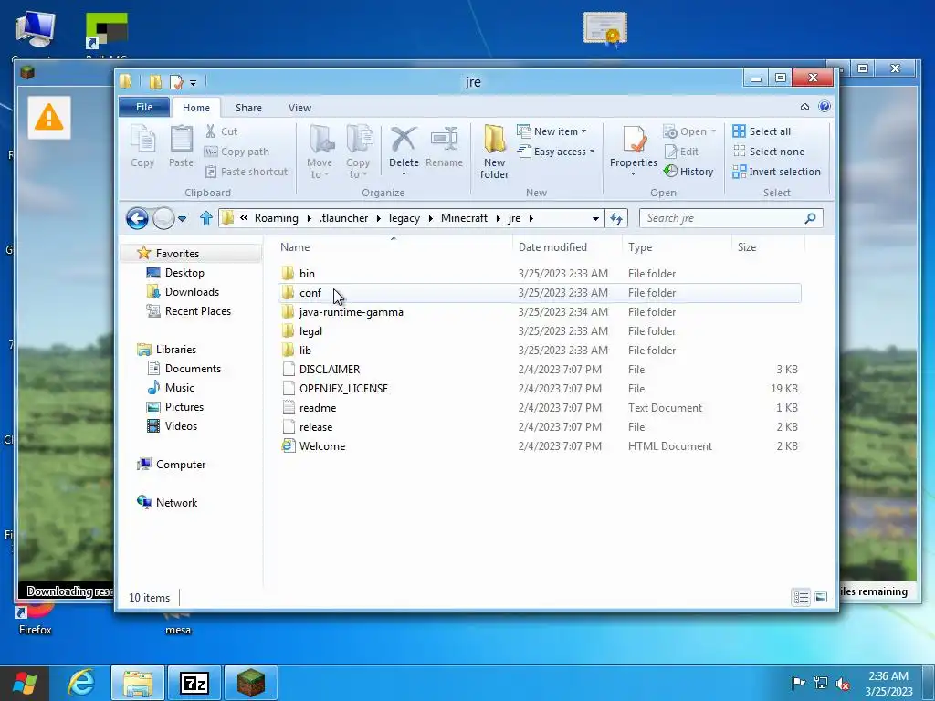Sort by Type column header

[x=677, y=247]
